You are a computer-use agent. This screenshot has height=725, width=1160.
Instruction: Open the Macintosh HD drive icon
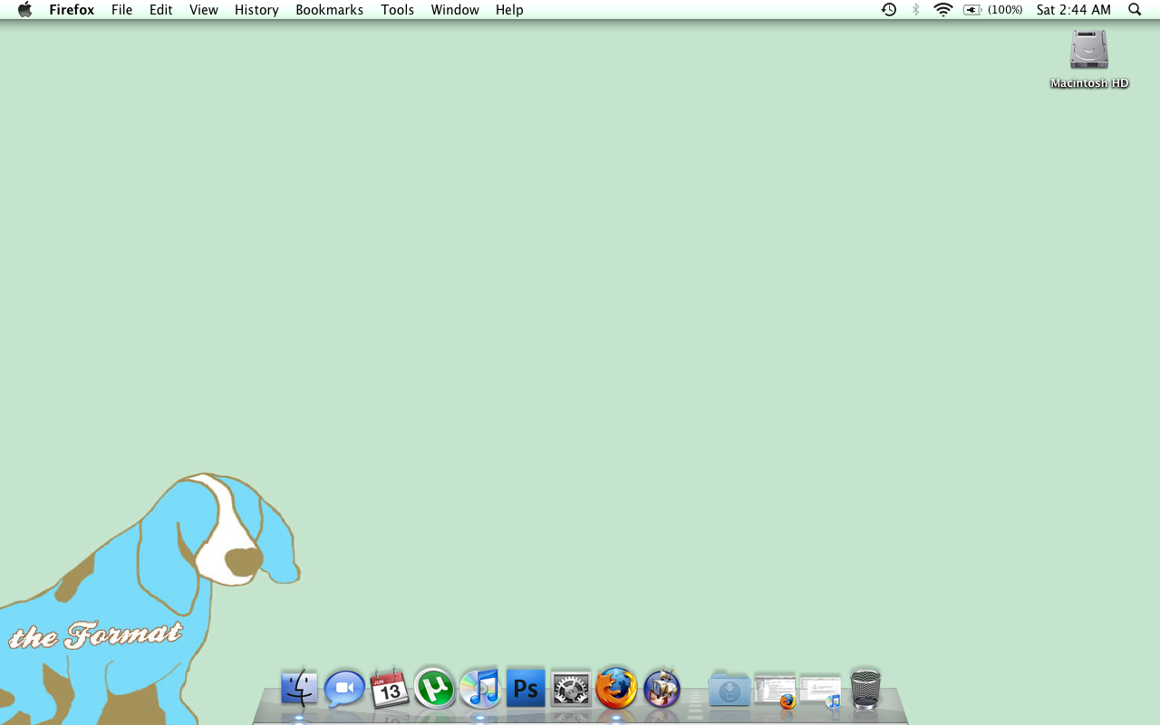(1089, 58)
